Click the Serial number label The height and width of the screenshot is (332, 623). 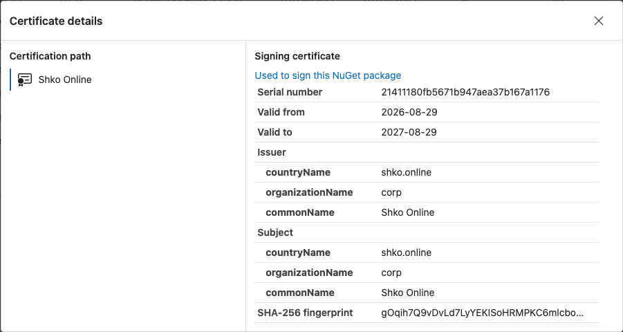click(290, 92)
